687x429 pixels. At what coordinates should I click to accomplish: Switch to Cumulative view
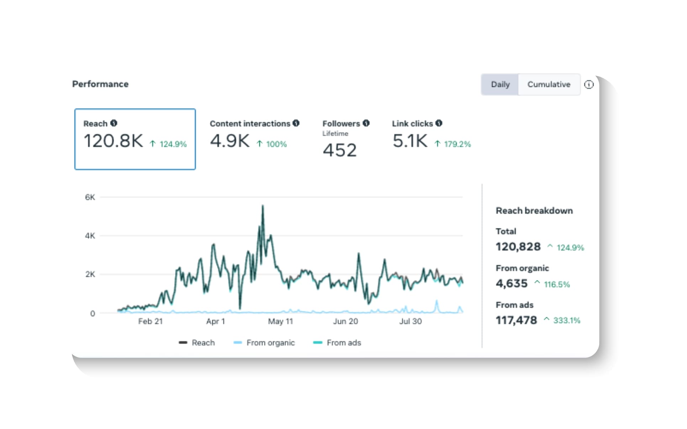point(549,85)
